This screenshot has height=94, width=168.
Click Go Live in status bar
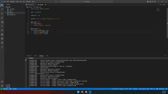(153, 89)
